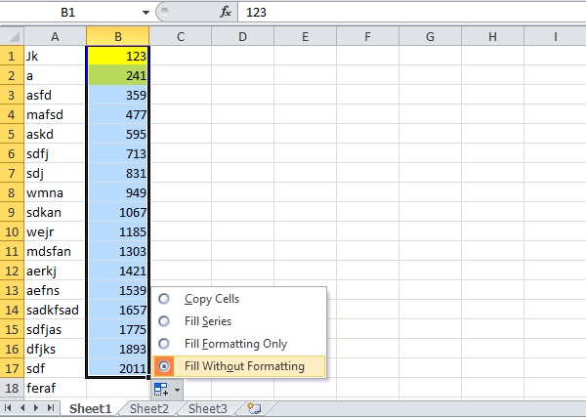Select row 18 header
The height and width of the screenshot is (418, 586).
[x=12, y=388]
